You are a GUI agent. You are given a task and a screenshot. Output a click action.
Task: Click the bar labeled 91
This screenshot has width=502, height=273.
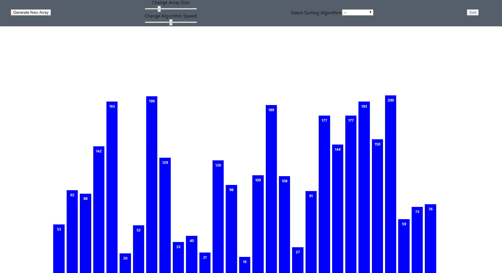tap(311, 232)
